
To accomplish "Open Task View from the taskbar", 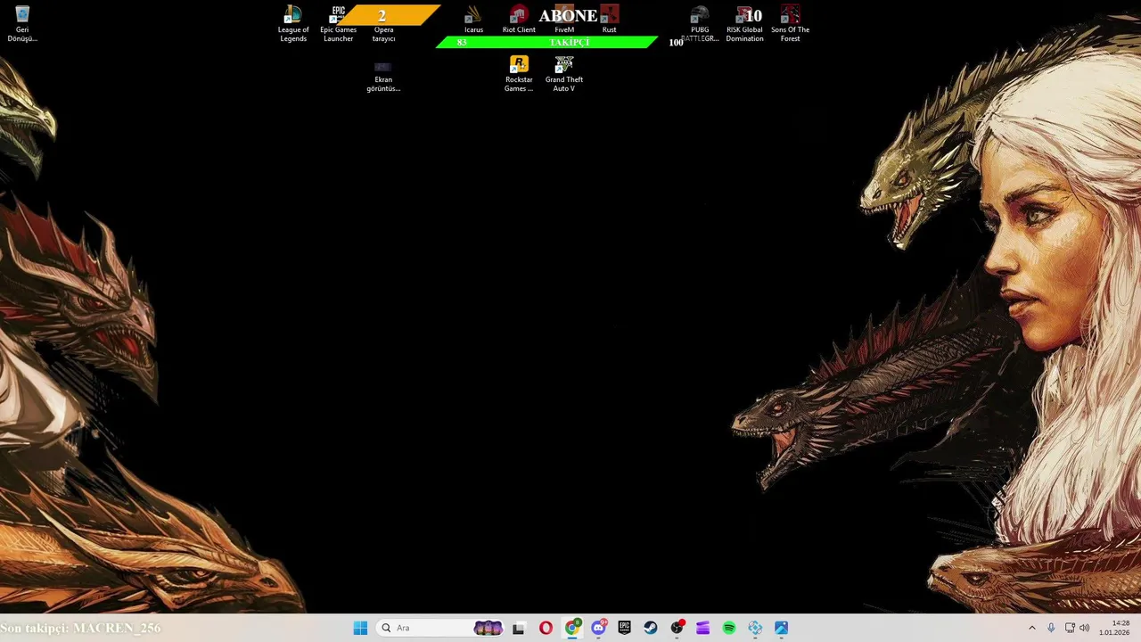I will [x=519, y=628].
